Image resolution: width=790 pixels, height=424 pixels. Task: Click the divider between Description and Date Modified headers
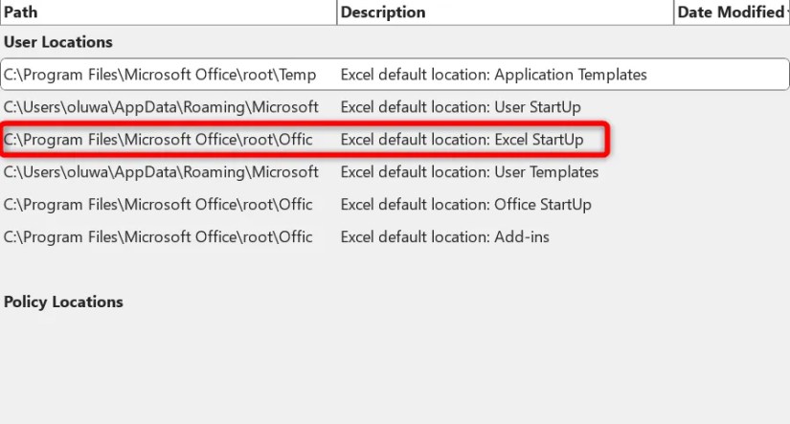674,12
